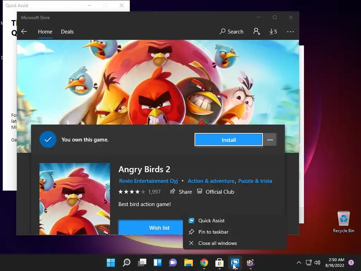Install Angry Birds 2

pos(228,140)
